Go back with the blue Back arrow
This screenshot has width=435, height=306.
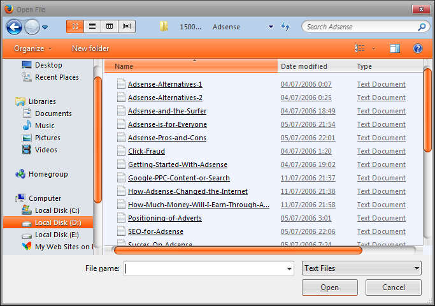(14, 27)
